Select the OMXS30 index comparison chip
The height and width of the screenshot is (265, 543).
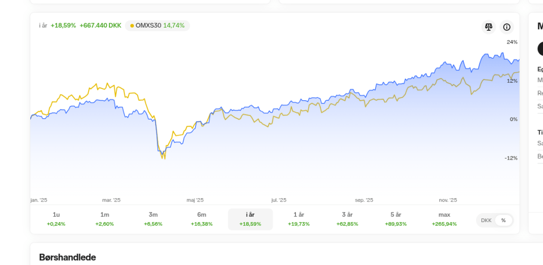coord(157,25)
